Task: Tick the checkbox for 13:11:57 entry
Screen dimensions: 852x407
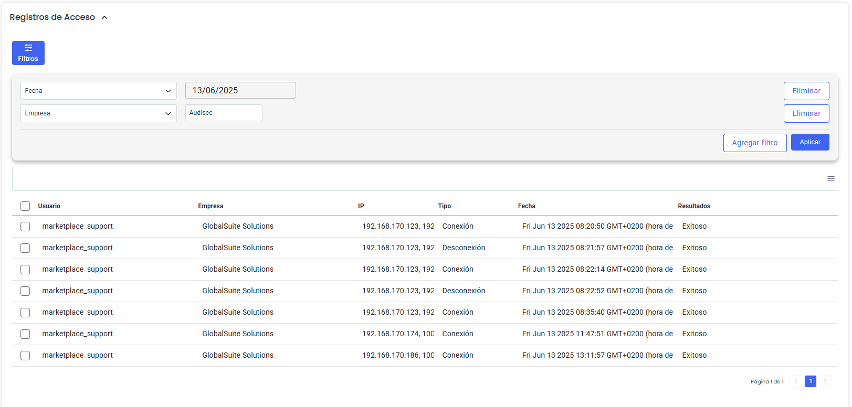Action: pos(25,356)
